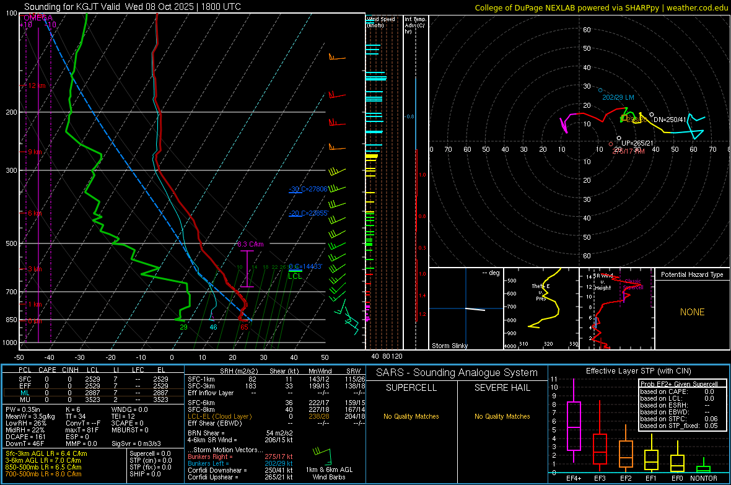
Task: Click the Effective Layer STP (with CIN) title
Action: point(639,371)
